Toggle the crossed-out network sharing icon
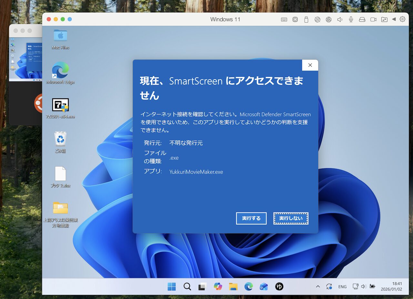The height and width of the screenshot is (299, 413). [x=317, y=19]
